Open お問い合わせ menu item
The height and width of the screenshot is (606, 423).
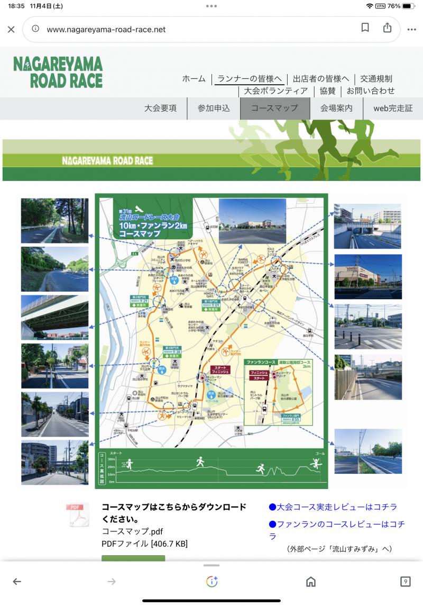pyautogui.click(x=371, y=91)
